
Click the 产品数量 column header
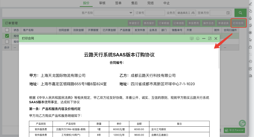(125, 30)
